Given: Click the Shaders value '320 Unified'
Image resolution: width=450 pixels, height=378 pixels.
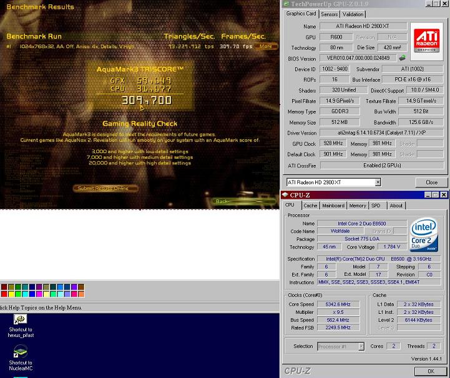Looking at the screenshot, I should click(x=343, y=90).
